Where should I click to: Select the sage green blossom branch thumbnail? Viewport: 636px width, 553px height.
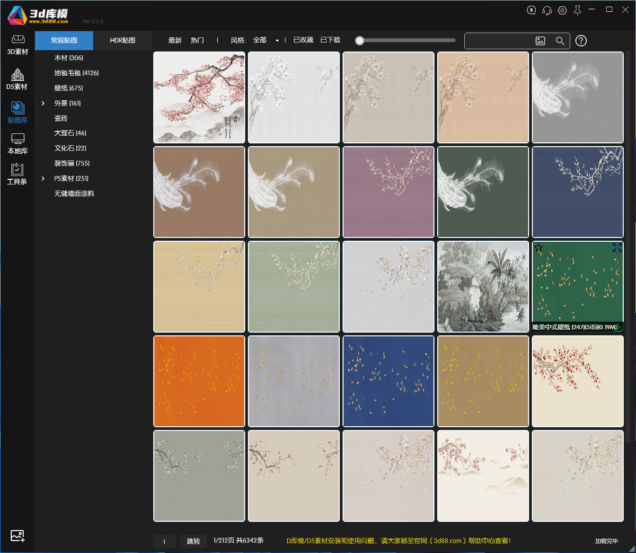point(294,287)
